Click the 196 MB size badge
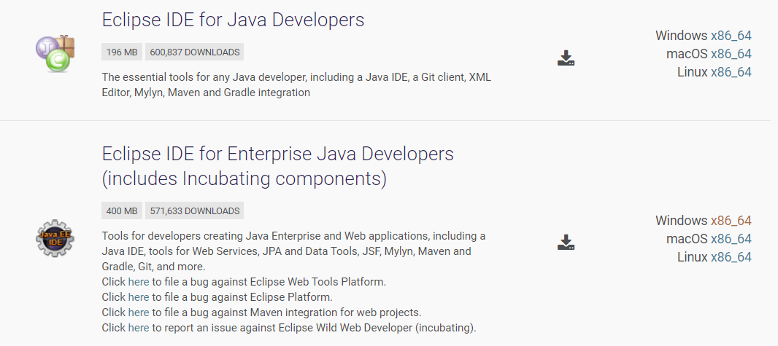This screenshot has width=778, height=346. [x=122, y=52]
